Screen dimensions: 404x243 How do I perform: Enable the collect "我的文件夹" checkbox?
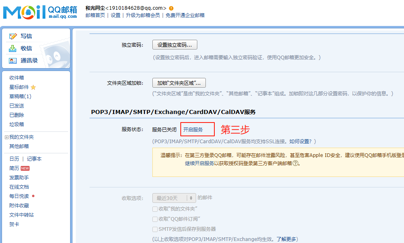[x=155, y=209]
